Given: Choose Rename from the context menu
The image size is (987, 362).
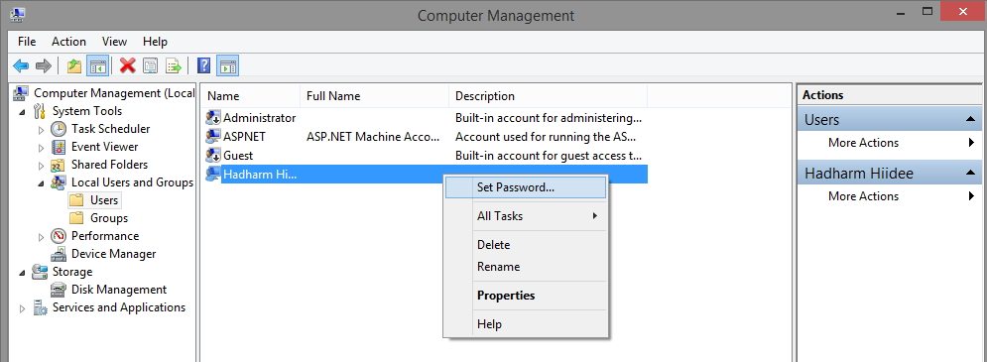Looking at the screenshot, I should click(526, 267).
